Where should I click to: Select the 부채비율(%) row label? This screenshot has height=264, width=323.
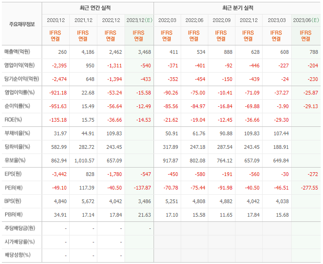coord(17,133)
